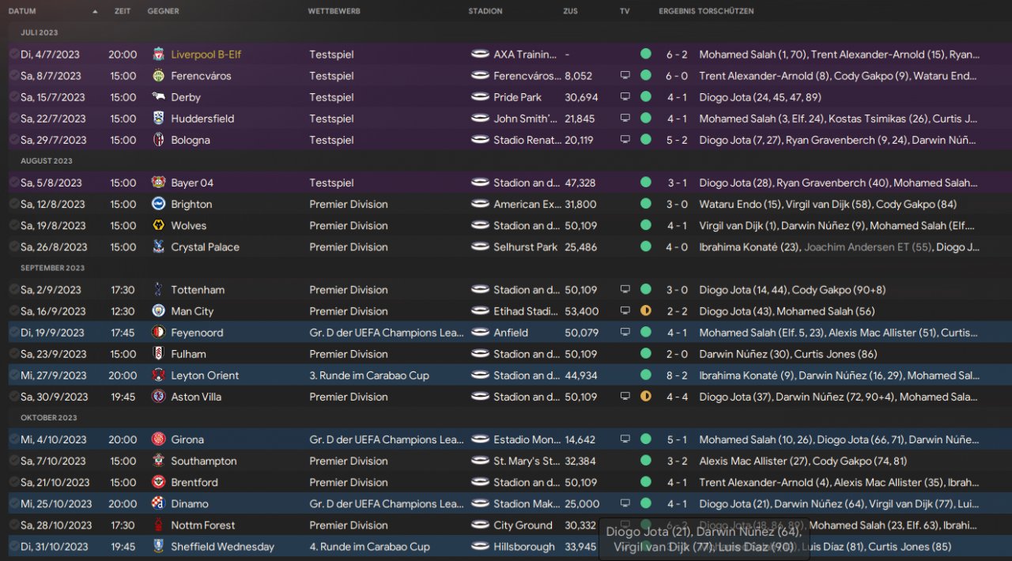Click the Wolves club badge
Image resolution: width=1012 pixels, height=561 pixels.
point(158,225)
